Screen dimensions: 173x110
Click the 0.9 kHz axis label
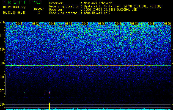tap(2, 63)
